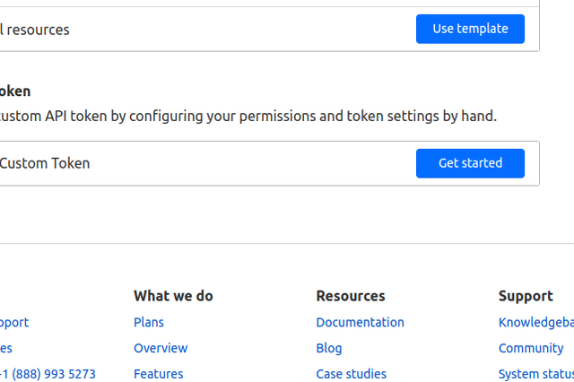The height and width of the screenshot is (382, 574).
Task: Click the +1 (888) 993 5273 phone link
Action: (x=47, y=374)
